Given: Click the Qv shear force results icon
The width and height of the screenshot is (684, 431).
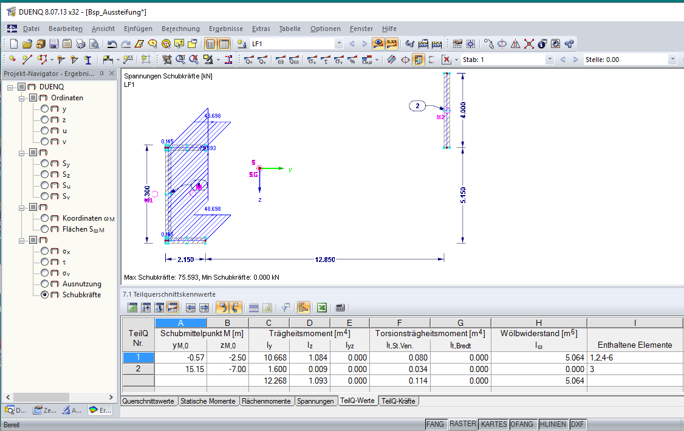Looking at the screenshot, I should [262, 60].
